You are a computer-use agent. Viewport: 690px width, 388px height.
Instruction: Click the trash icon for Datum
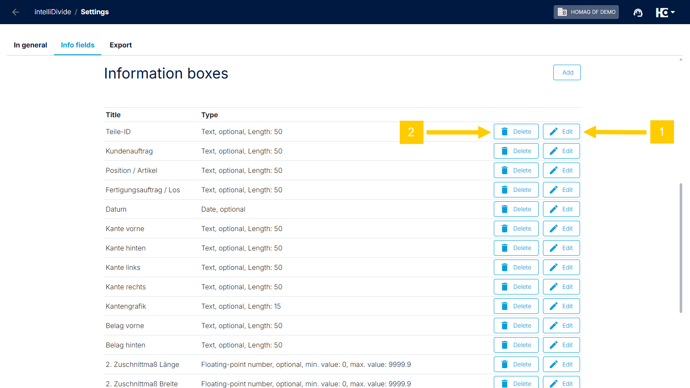pyautogui.click(x=505, y=209)
